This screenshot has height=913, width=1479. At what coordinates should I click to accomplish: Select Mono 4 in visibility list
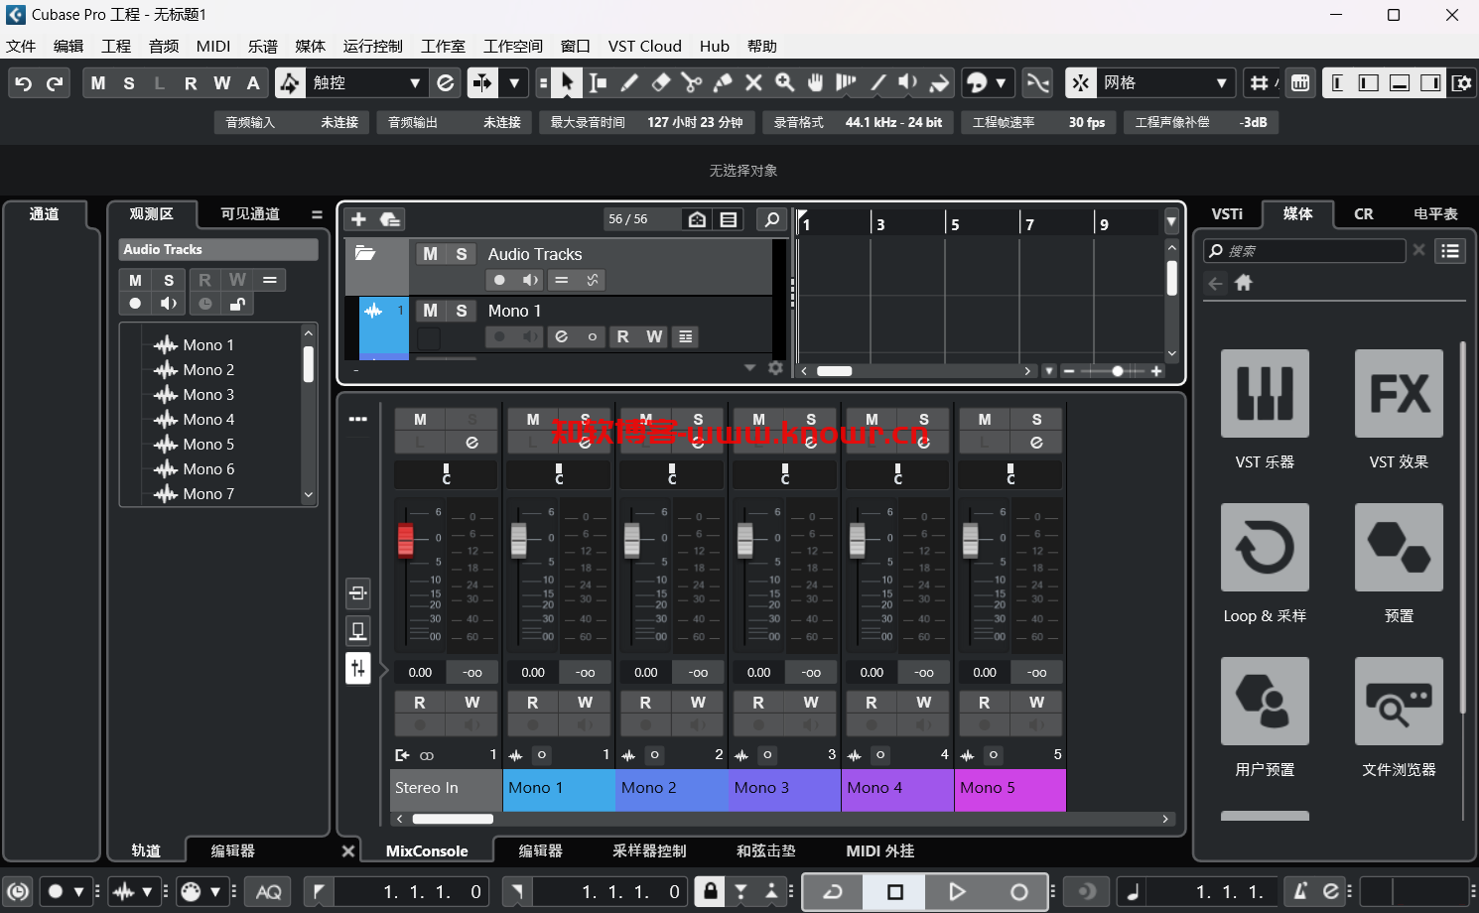[x=208, y=419]
